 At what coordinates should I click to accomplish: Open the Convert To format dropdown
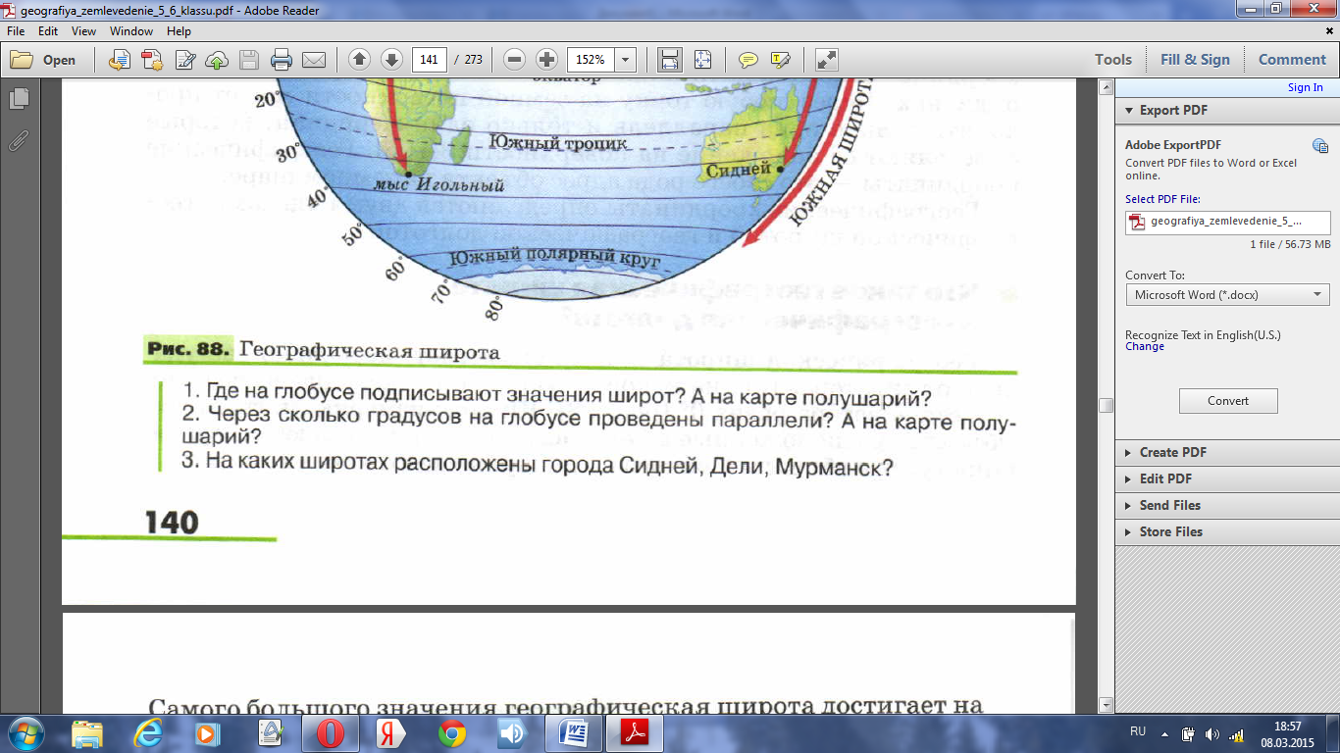[x=1227, y=294]
